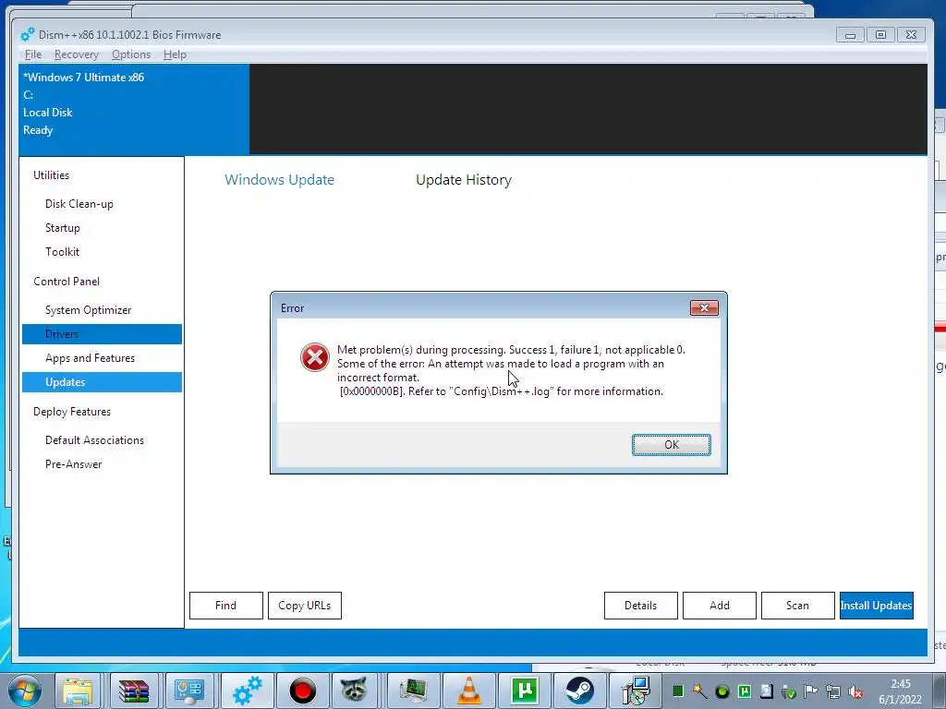Click the green chip tray icon
This screenshot has width=946, height=709.
point(678,691)
